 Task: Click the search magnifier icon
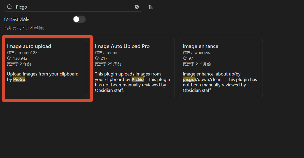10,7
